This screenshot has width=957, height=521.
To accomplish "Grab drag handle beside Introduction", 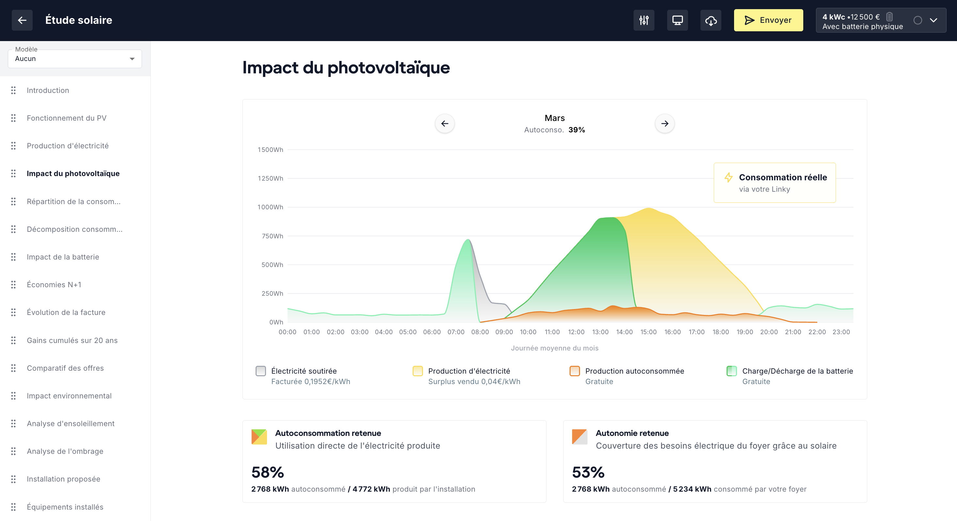I will [x=13, y=90].
